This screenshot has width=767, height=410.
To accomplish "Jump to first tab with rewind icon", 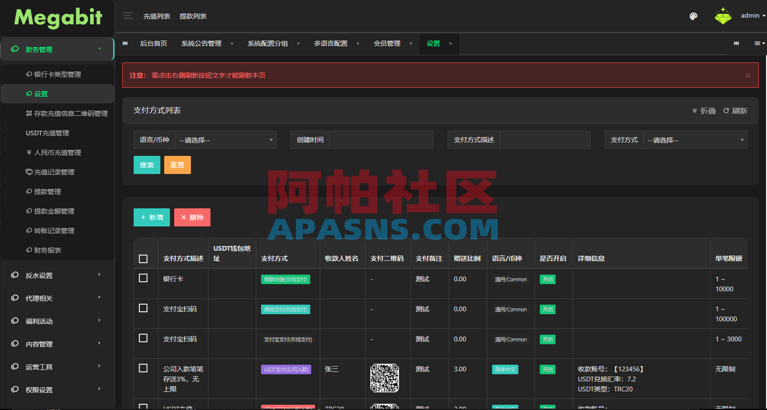I will point(125,43).
